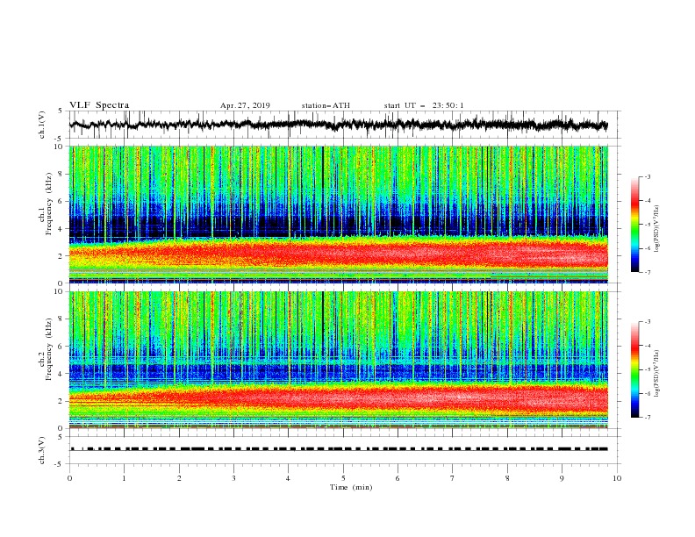Click the "station=ATH" header label
Image resolution: width=695 pixels, height=537 pixels.
(326, 105)
